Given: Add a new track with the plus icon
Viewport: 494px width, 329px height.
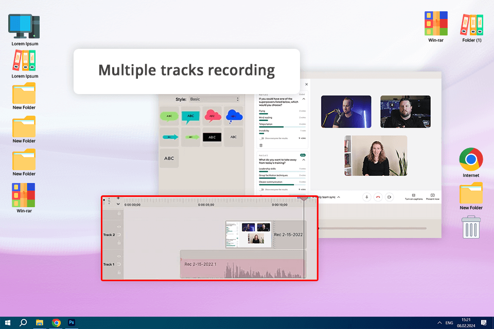Looking at the screenshot, I should click(118, 198).
